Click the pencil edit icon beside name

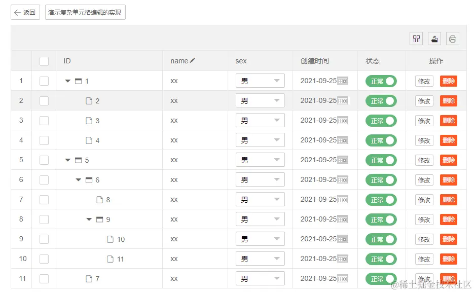click(193, 60)
